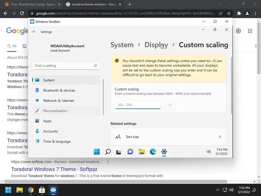Click the WDAGUtilityAccount profile name
Viewport: 261px width, 196px height.
tap(67, 46)
